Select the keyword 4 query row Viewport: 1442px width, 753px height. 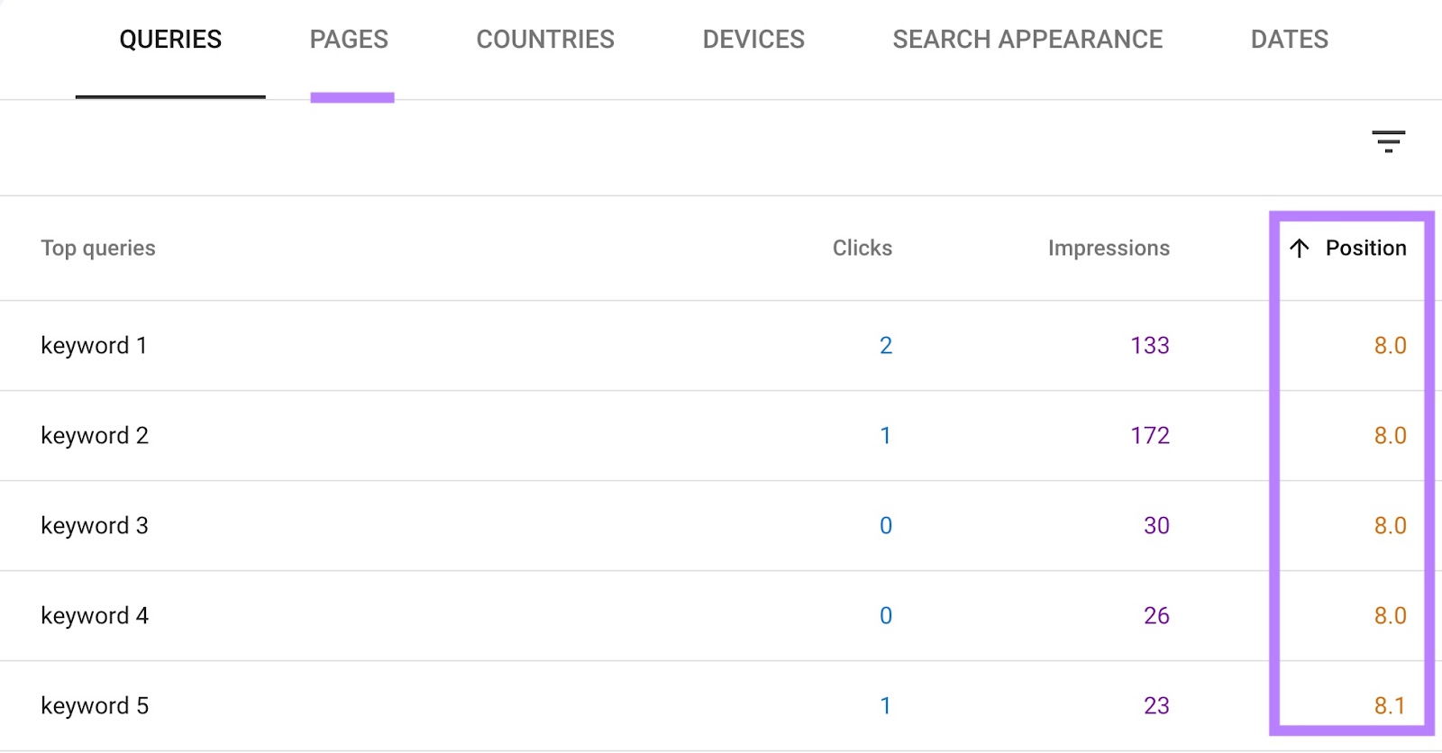click(95, 616)
